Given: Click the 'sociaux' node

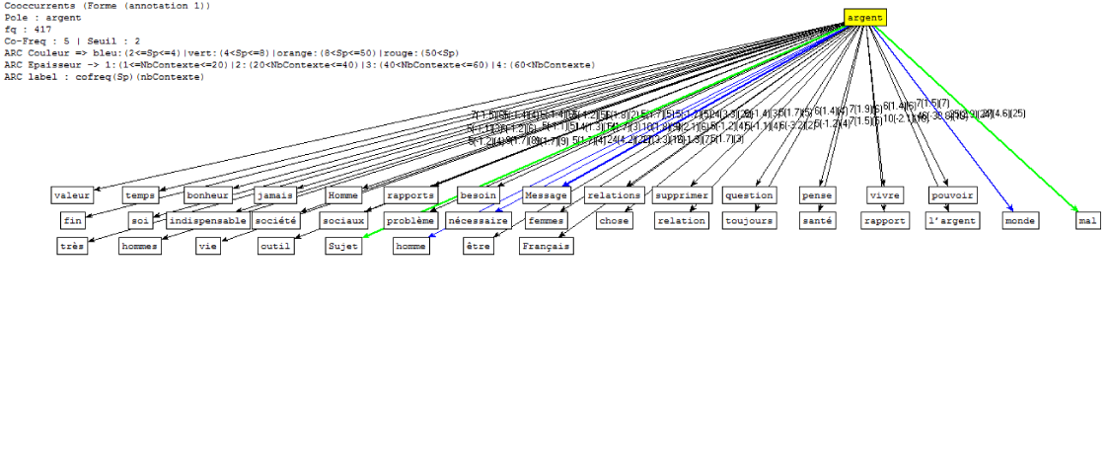Looking at the screenshot, I should point(343,220).
